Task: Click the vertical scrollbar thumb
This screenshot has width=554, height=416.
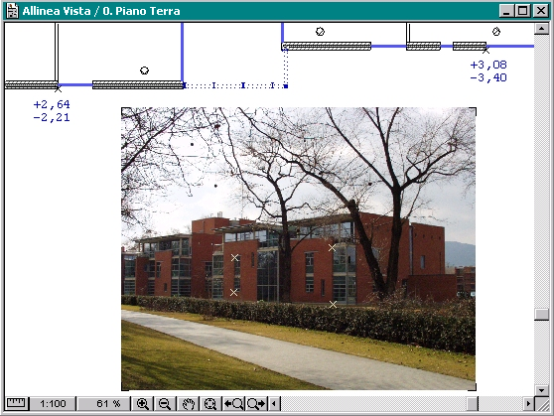Action: (541, 314)
